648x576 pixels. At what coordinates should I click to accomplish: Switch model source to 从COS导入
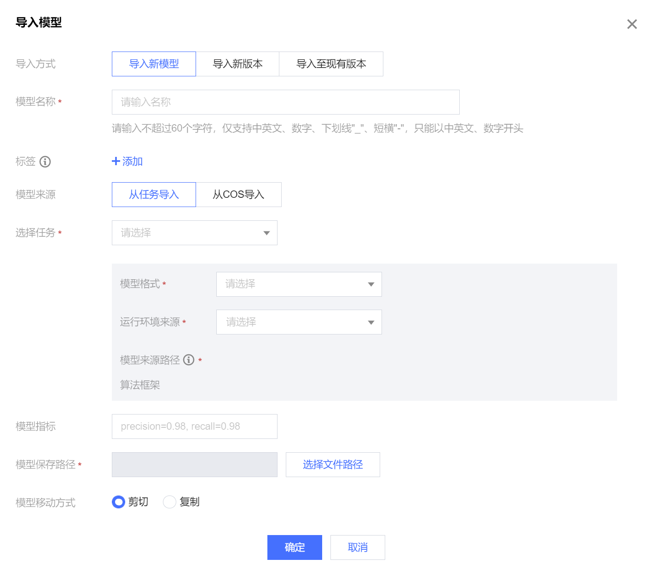coord(238,195)
